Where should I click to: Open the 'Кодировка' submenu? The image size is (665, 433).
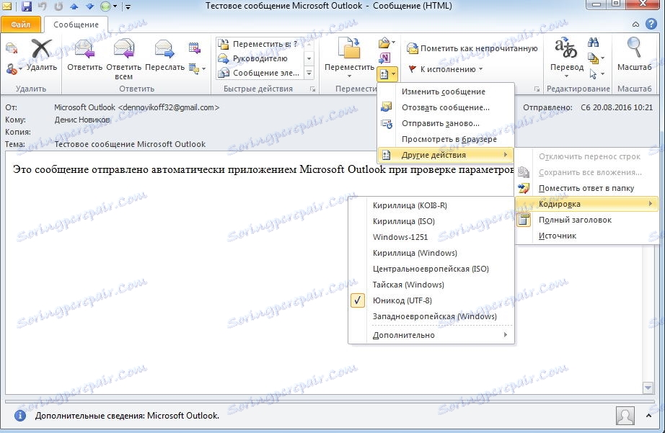pos(588,204)
